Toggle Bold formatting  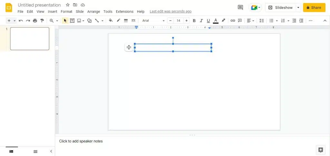click(194, 21)
